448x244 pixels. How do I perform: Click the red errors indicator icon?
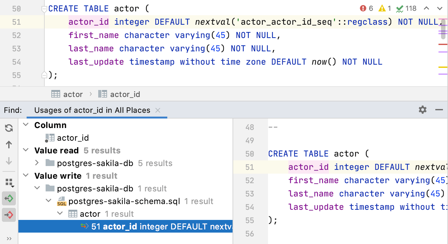(363, 9)
